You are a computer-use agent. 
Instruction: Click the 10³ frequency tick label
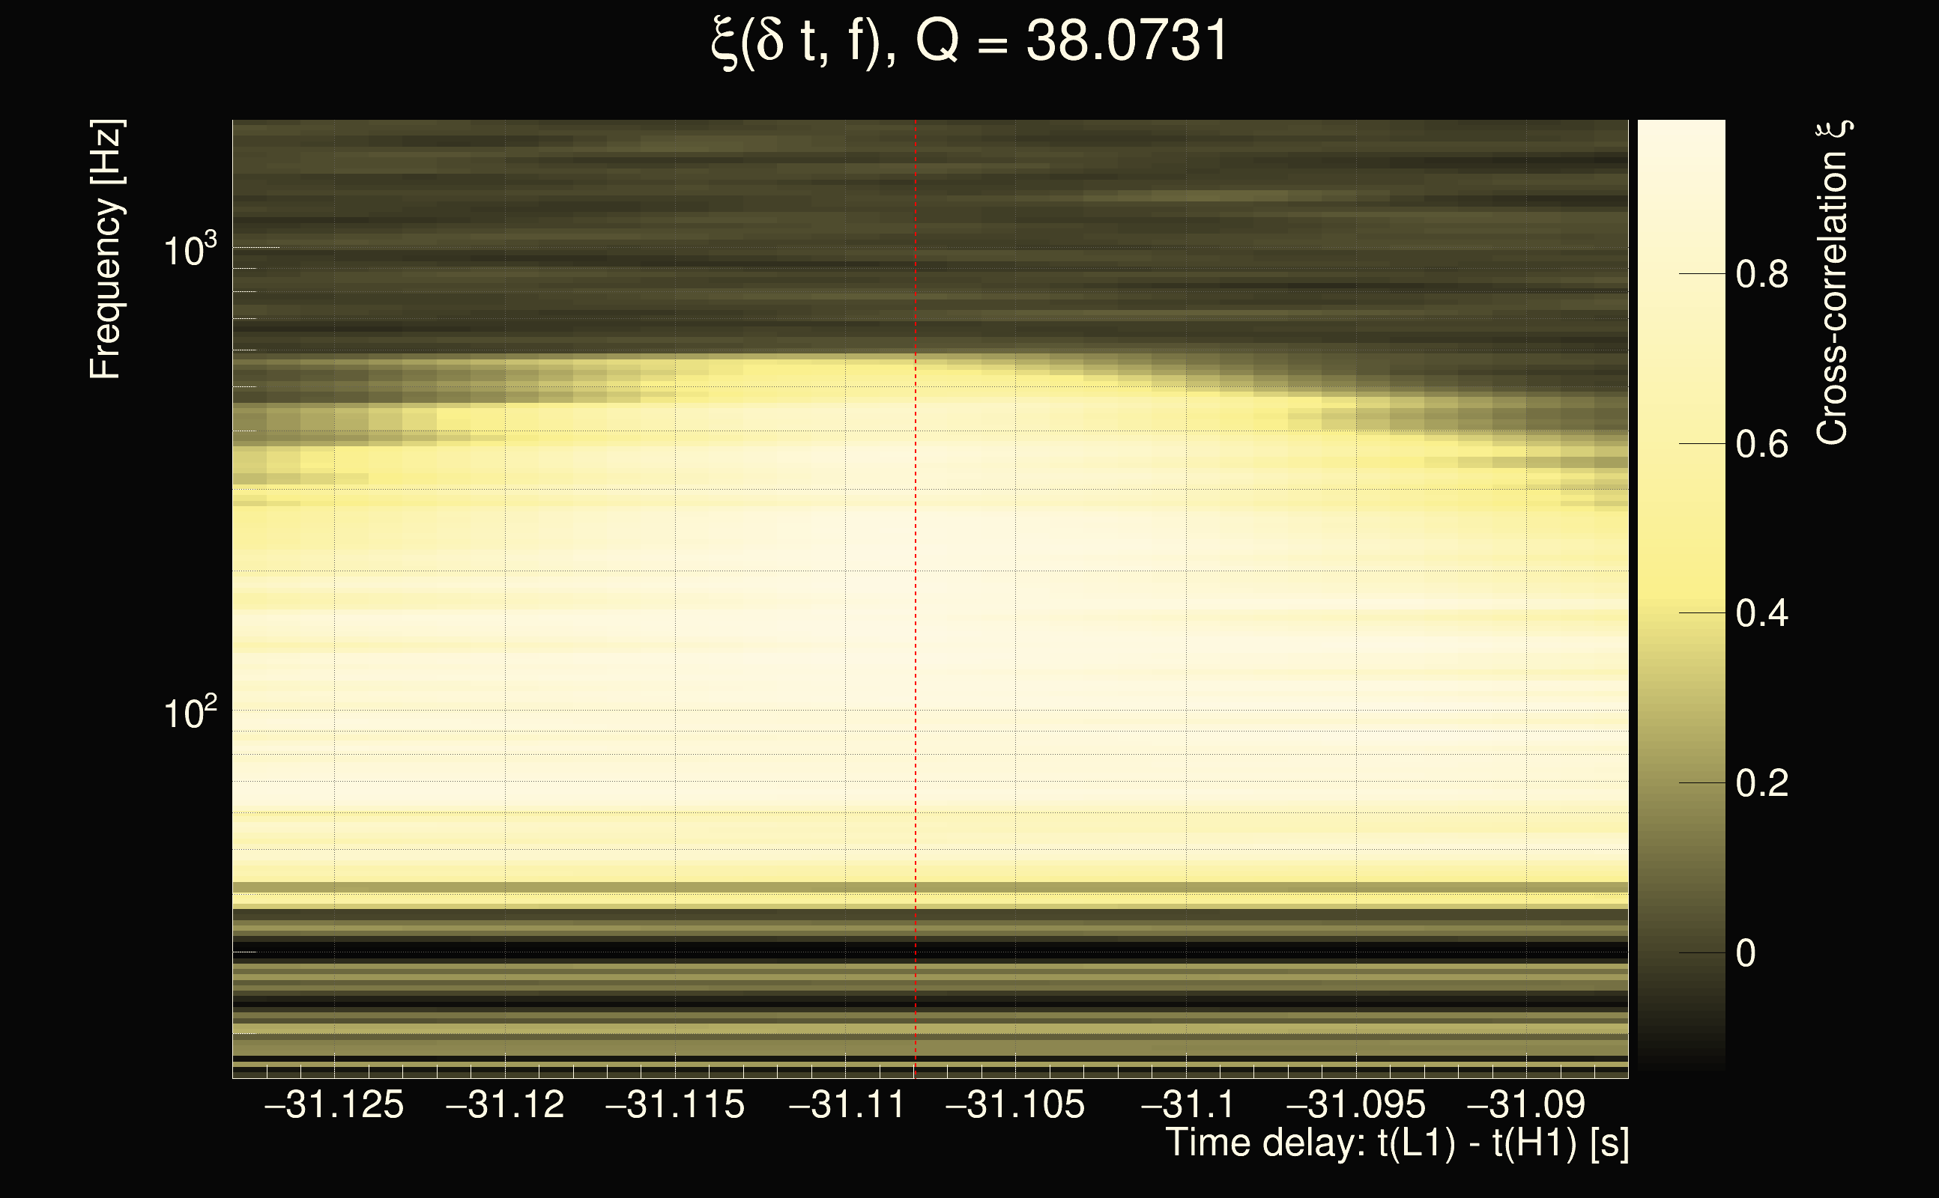click(190, 251)
